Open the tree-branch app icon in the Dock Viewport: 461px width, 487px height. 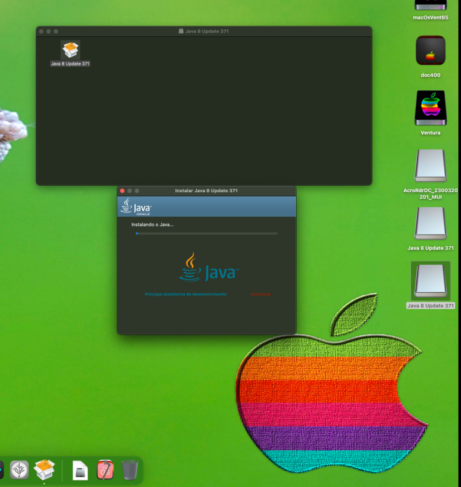[19, 469]
